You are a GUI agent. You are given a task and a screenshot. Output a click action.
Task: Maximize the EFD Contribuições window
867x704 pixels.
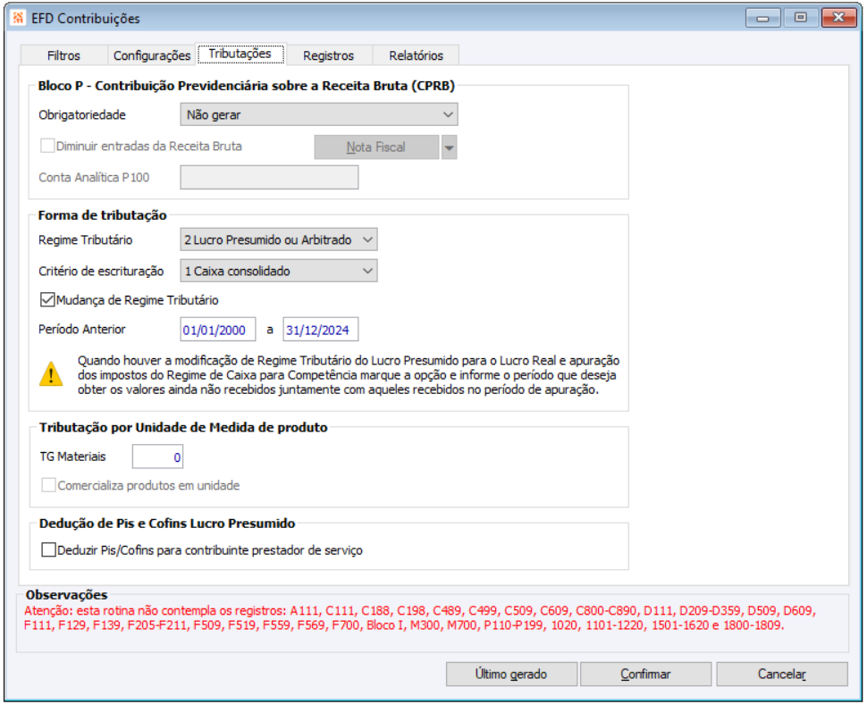click(x=800, y=18)
